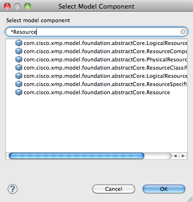Viewport: 193px width, 202px height.
Task: Click the horizontal scrollbar's right arrow
Action: point(183,156)
